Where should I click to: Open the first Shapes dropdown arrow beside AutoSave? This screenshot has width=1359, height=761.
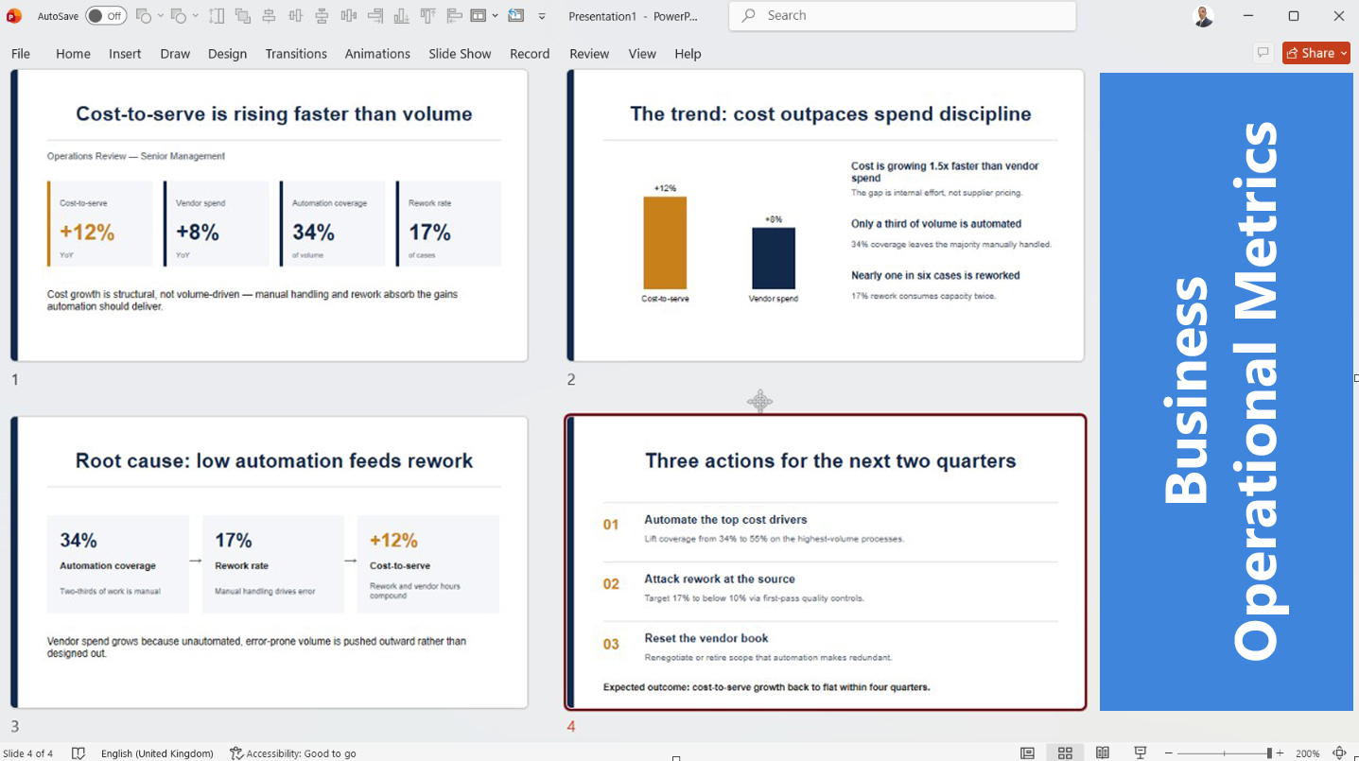[x=161, y=16]
